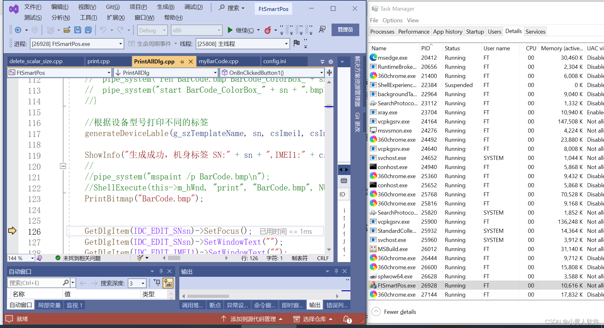
Task: Click 选择仓库 in status bar
Action: (313, 319)
